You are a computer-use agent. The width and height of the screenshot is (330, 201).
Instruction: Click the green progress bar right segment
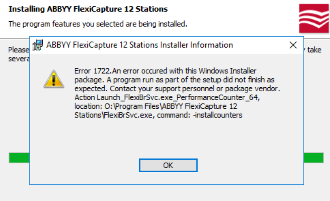pyautogui.click(x=314, y=158)
